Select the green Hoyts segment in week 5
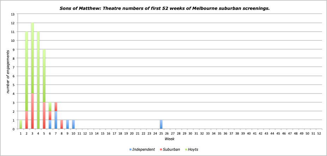 pyautogui.click(x=44, y=76)
